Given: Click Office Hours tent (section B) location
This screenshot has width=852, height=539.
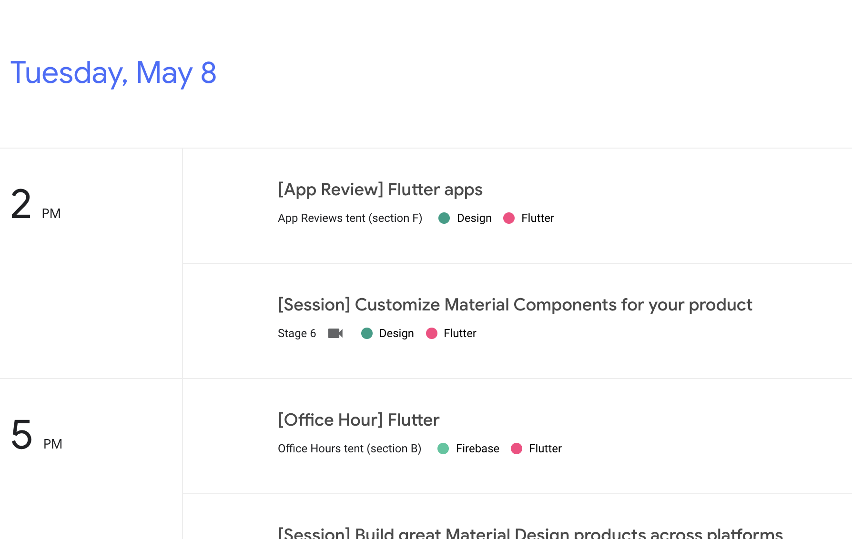Looking at the screenshot, I should (349, 448).
